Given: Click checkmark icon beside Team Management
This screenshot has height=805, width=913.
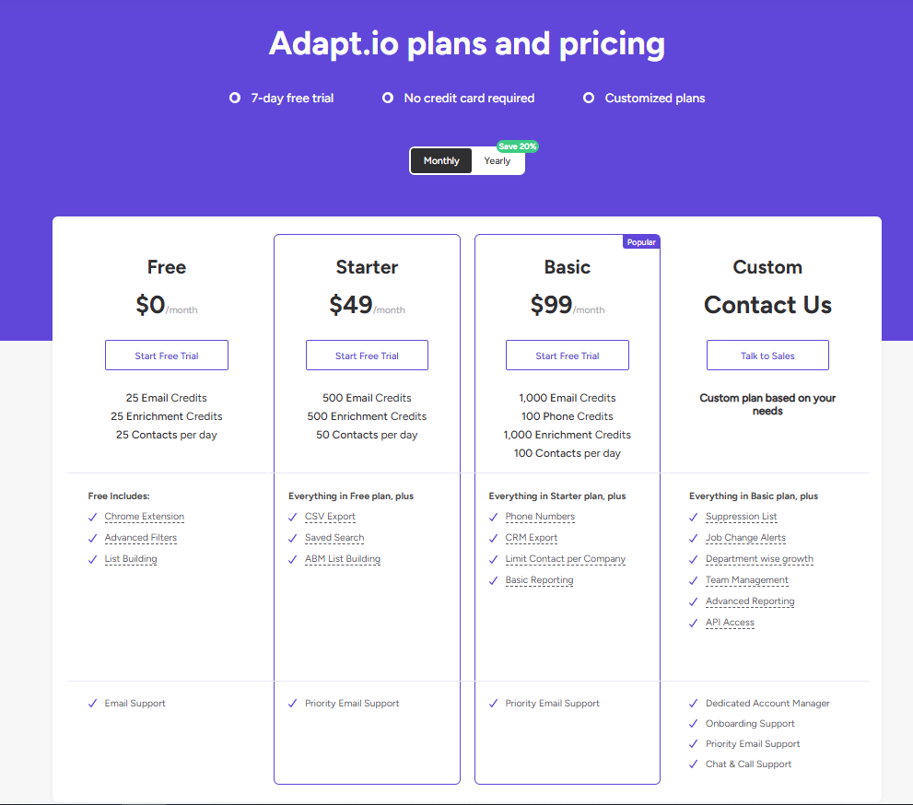Looking at the screenshot, I should (x=694, y=580).
